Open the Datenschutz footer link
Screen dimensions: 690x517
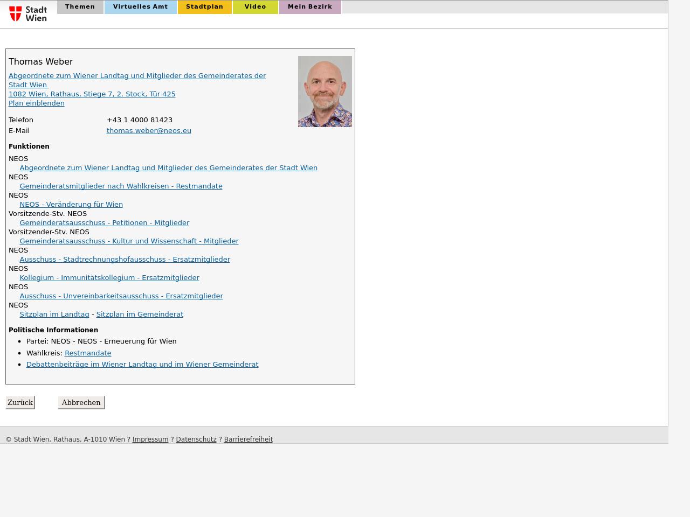pos(196,439)
